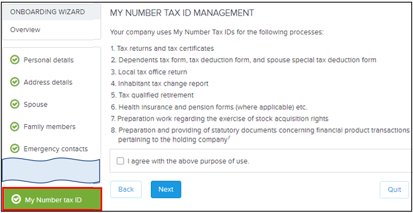Click the Family members checkmark icon
Image resolution: width=413 pixels, height=213 pixels.
point(15,127)
